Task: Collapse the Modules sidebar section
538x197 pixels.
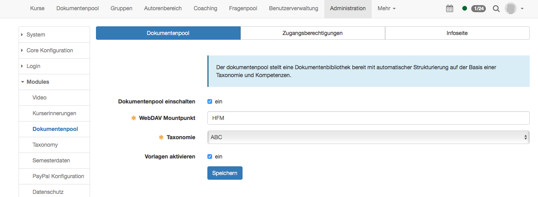Action: click(x=38, y=82)
